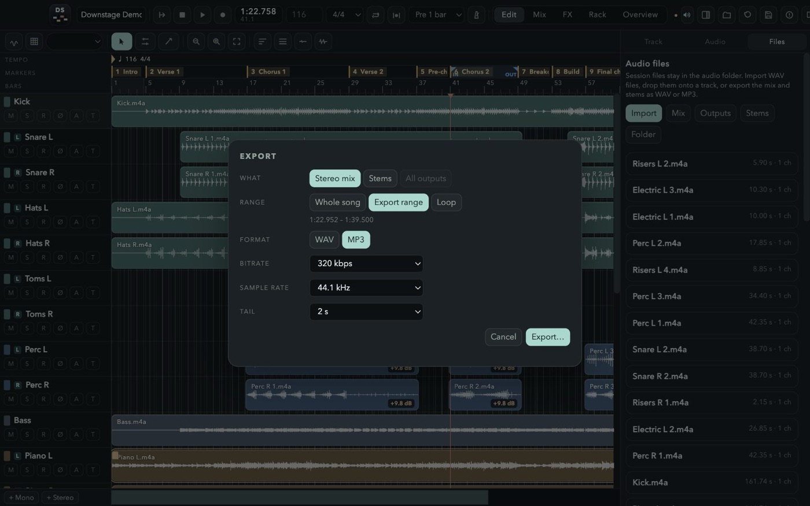Click the zoom out magnifier icon
The width and height of the screenshot is (810, 506).
pos(196,42)
